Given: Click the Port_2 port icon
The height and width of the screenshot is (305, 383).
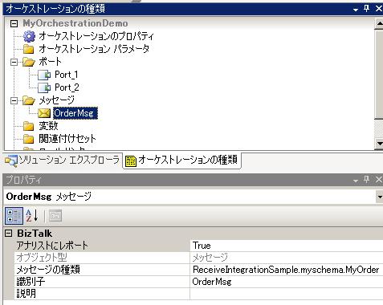Looking at the screenshot, I should click(x=44, y=87).
